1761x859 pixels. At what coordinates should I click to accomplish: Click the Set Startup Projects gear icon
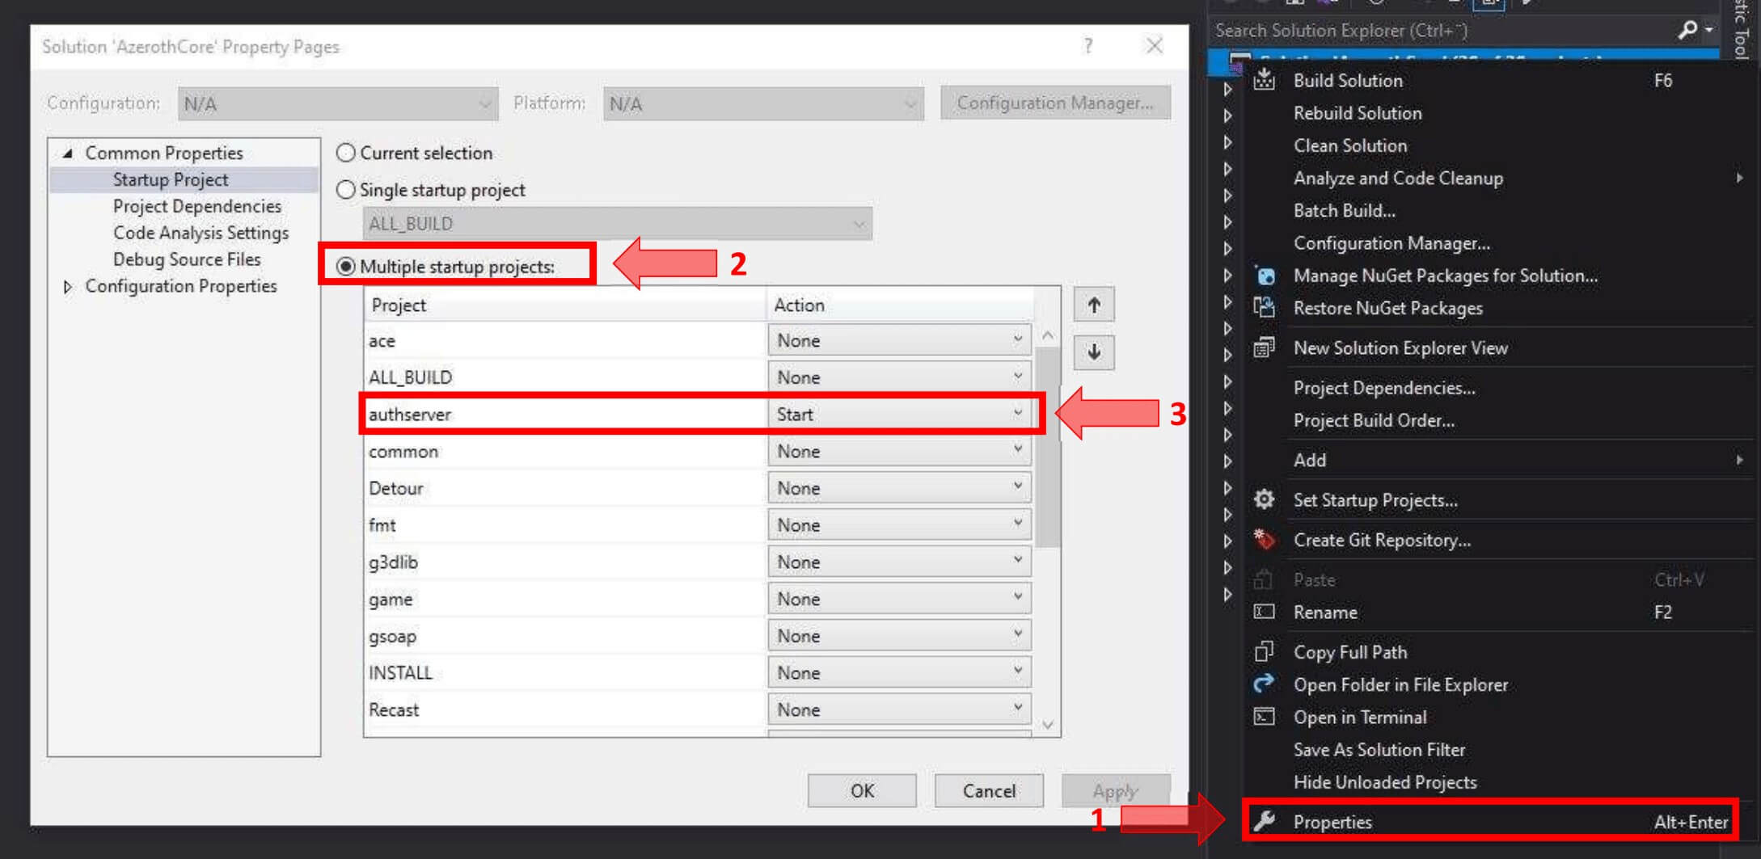[1264, 499]
